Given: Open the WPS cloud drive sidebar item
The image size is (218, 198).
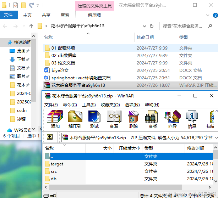Looking at the screenshot, I should pos(19,130).
